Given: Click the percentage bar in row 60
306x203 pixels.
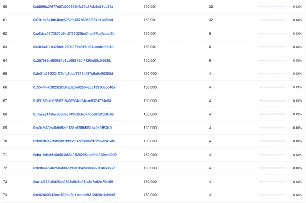Looking at the screenshot, I should click(273, 7).
